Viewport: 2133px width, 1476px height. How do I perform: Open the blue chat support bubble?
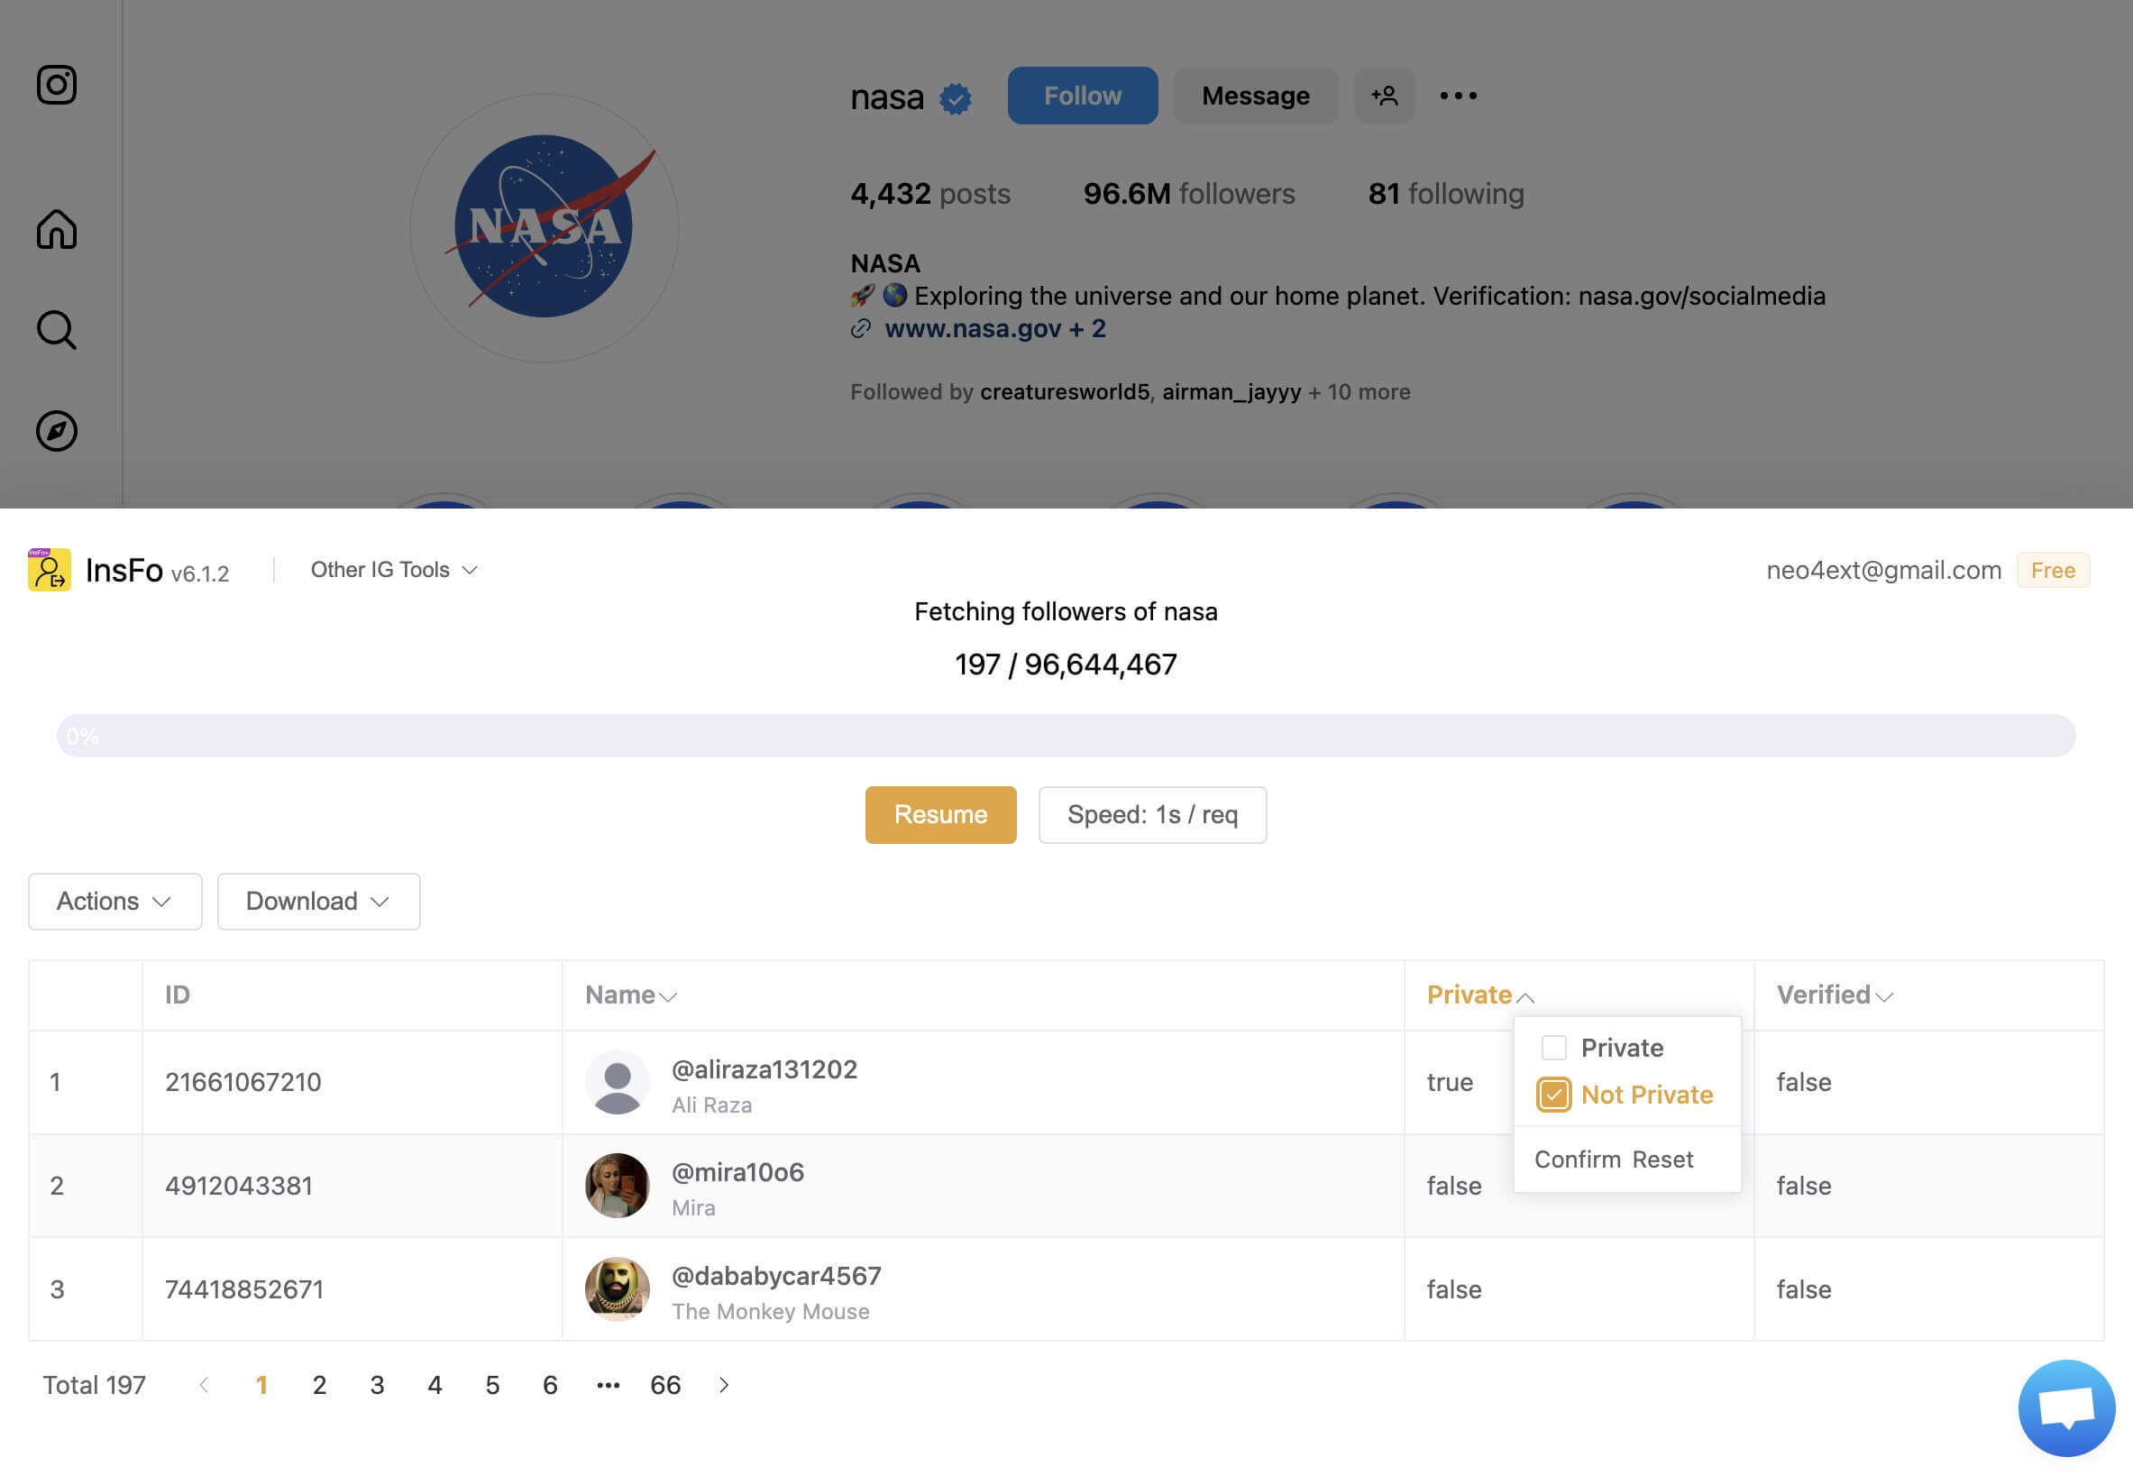click(x=2065, y=1407)
